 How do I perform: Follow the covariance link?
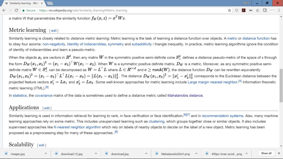44,95
